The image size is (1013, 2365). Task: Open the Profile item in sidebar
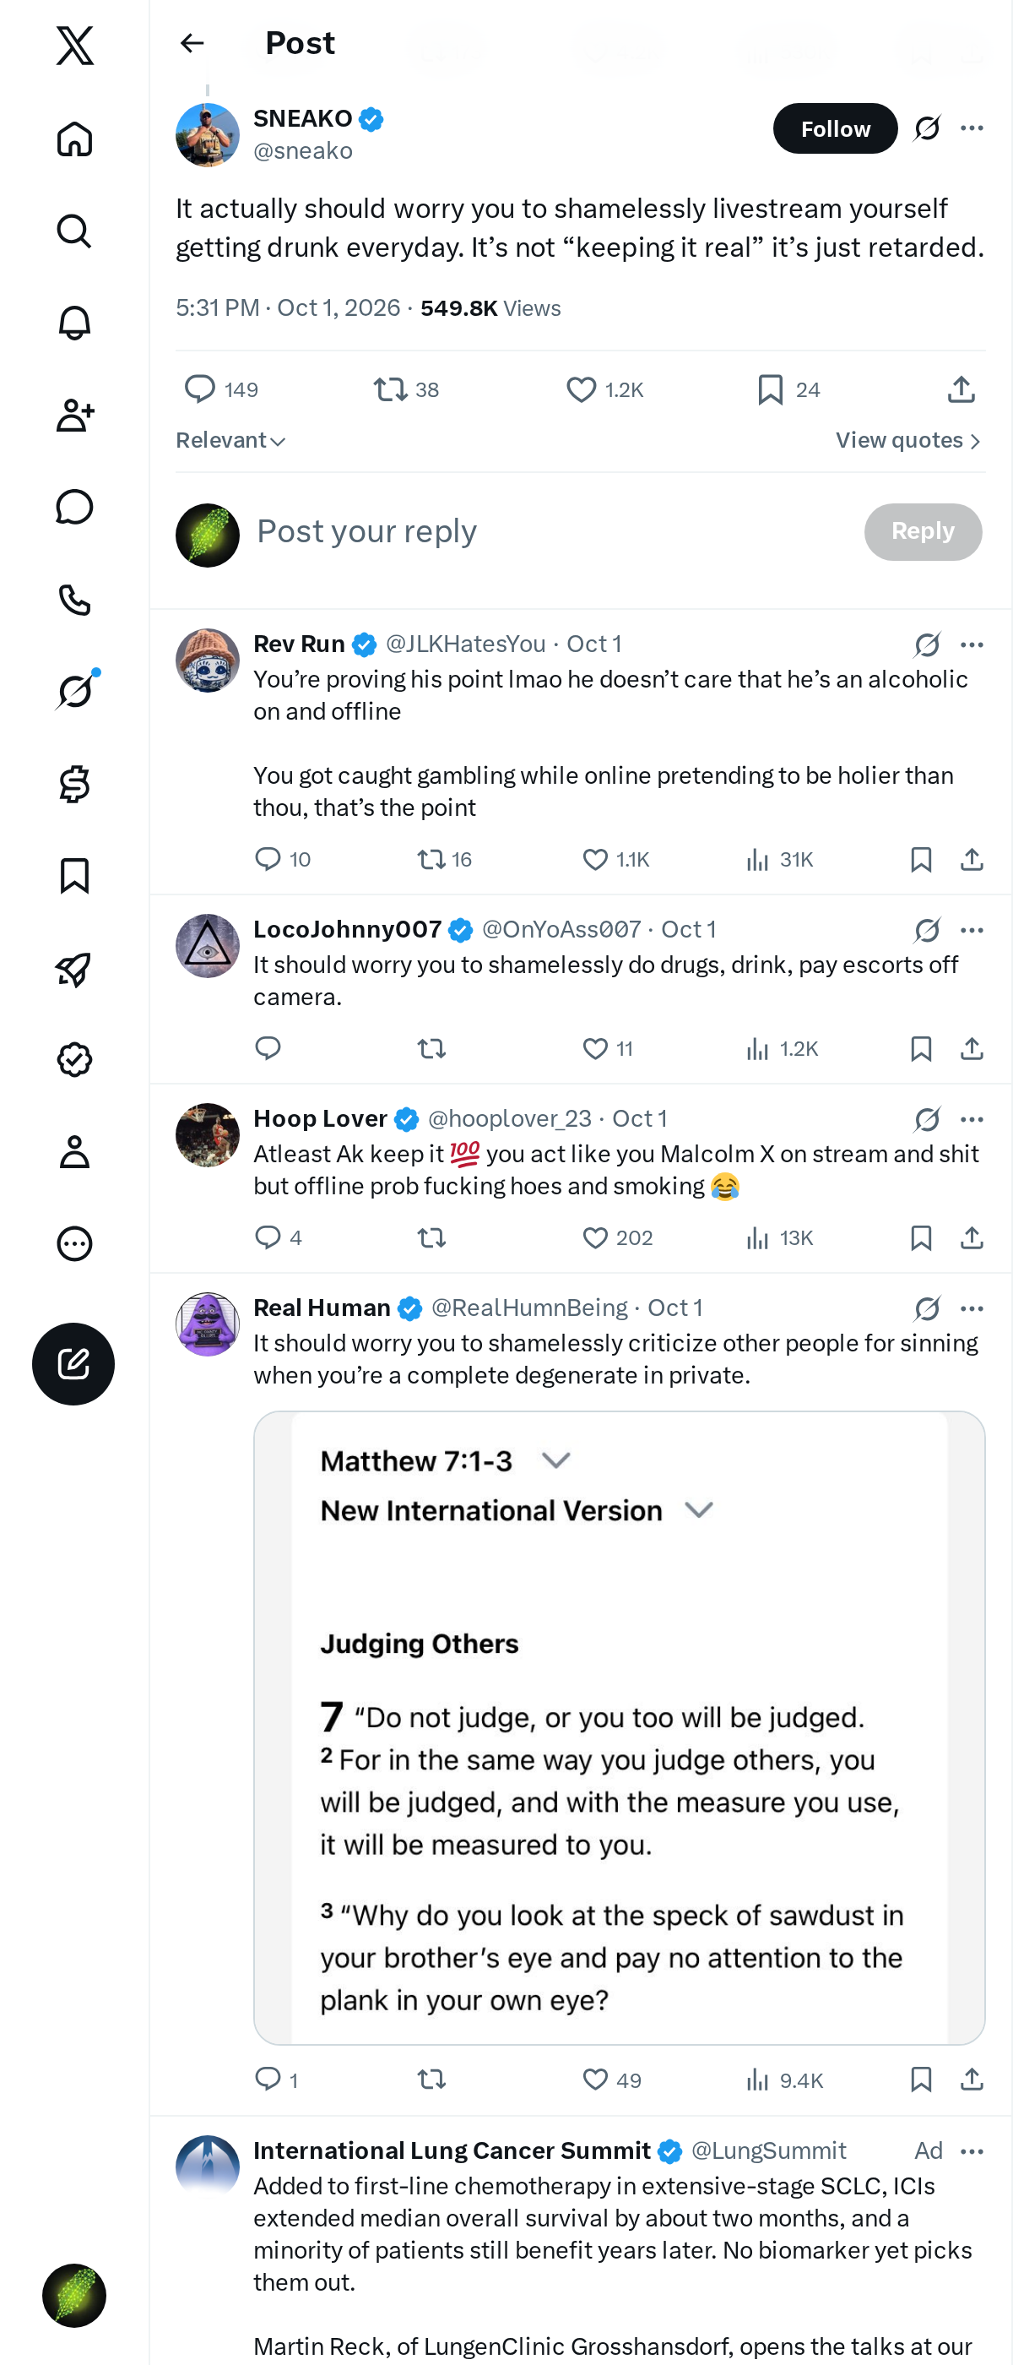[74, 1151]
